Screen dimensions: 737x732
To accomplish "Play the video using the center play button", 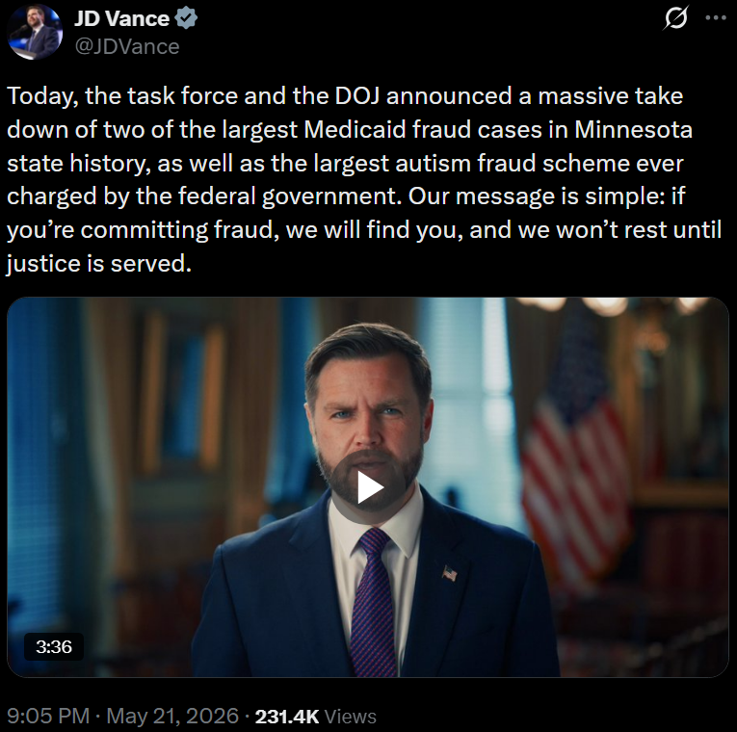I will (369, 487).
